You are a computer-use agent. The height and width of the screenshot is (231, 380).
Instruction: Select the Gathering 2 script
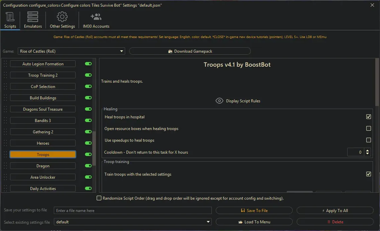click(x=43, y=132)
